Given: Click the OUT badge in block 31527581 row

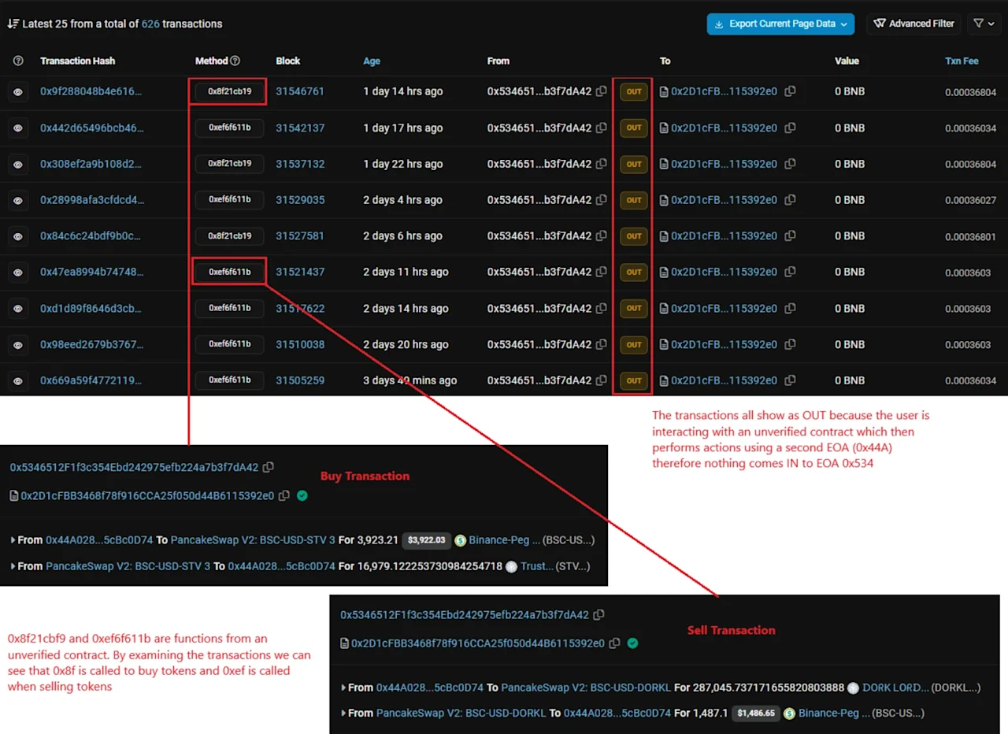Looking at the screenshot, I should [x=634, y=236].
